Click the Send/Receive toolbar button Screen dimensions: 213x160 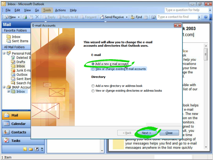click(112, 17)
